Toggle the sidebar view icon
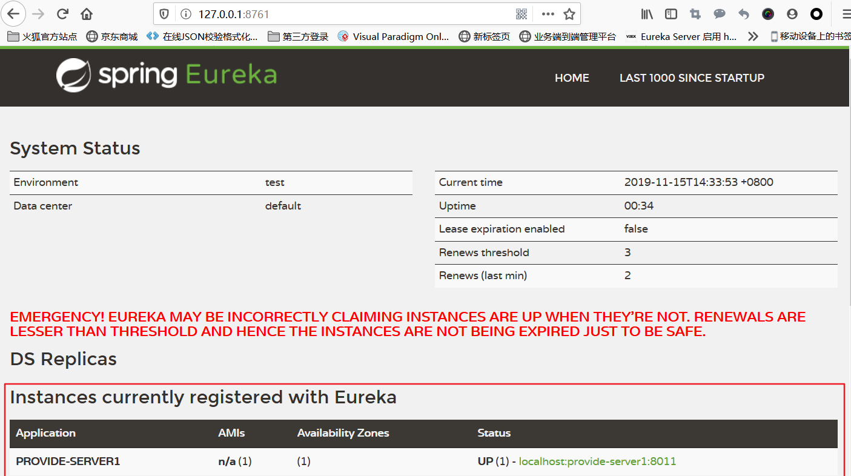851x476 pixels. point(671,14)
